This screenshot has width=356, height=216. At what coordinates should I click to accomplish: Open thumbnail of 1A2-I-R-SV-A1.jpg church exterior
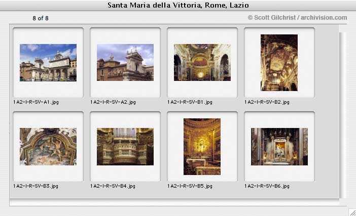click(x=48, y=63)
